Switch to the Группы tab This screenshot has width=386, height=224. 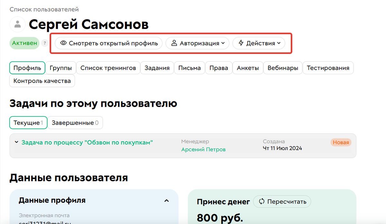coord(60,68)
